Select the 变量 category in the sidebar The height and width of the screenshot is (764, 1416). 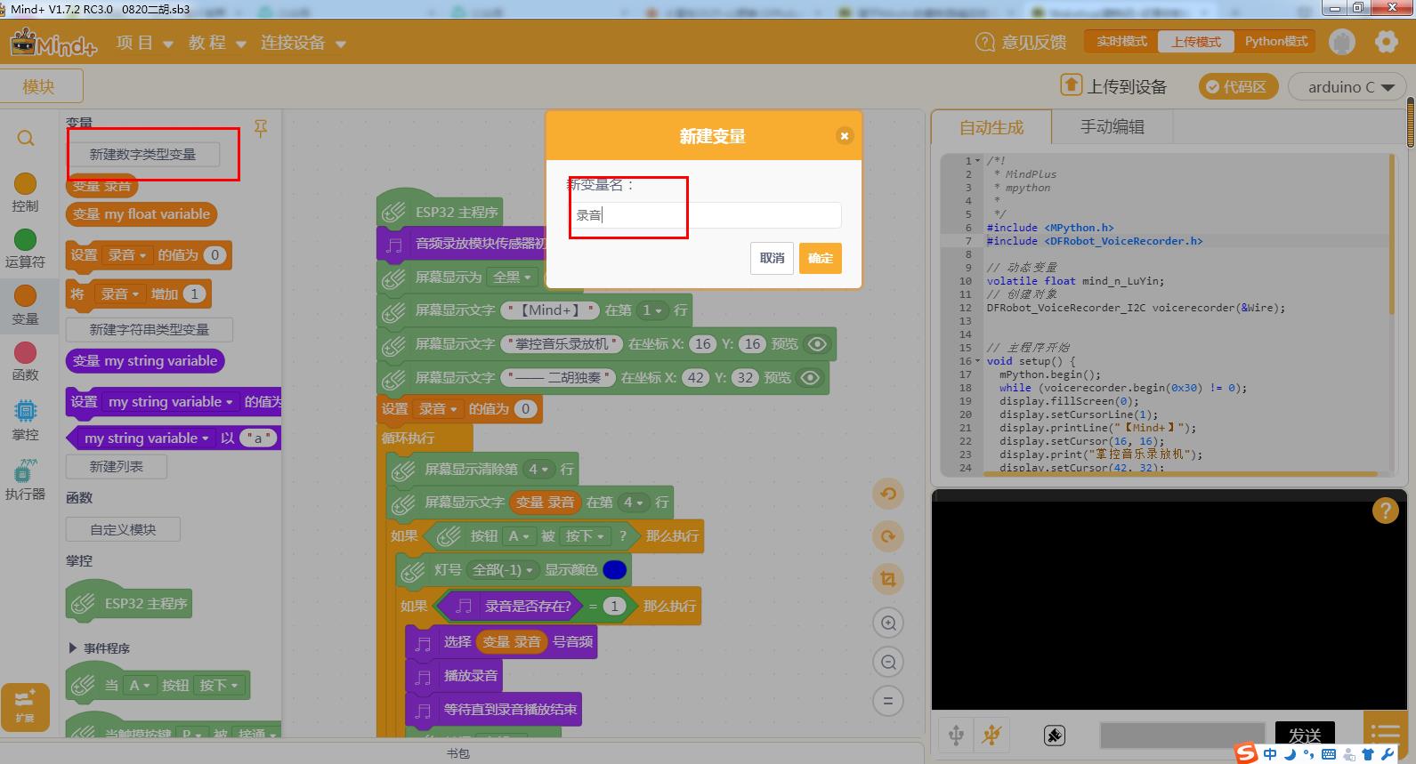click(25, 306)
